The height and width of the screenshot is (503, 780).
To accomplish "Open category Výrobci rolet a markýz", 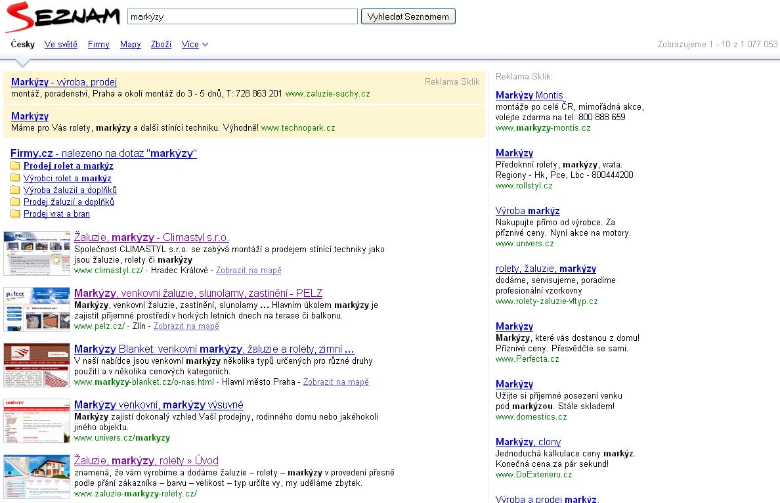I will (67, 178).
